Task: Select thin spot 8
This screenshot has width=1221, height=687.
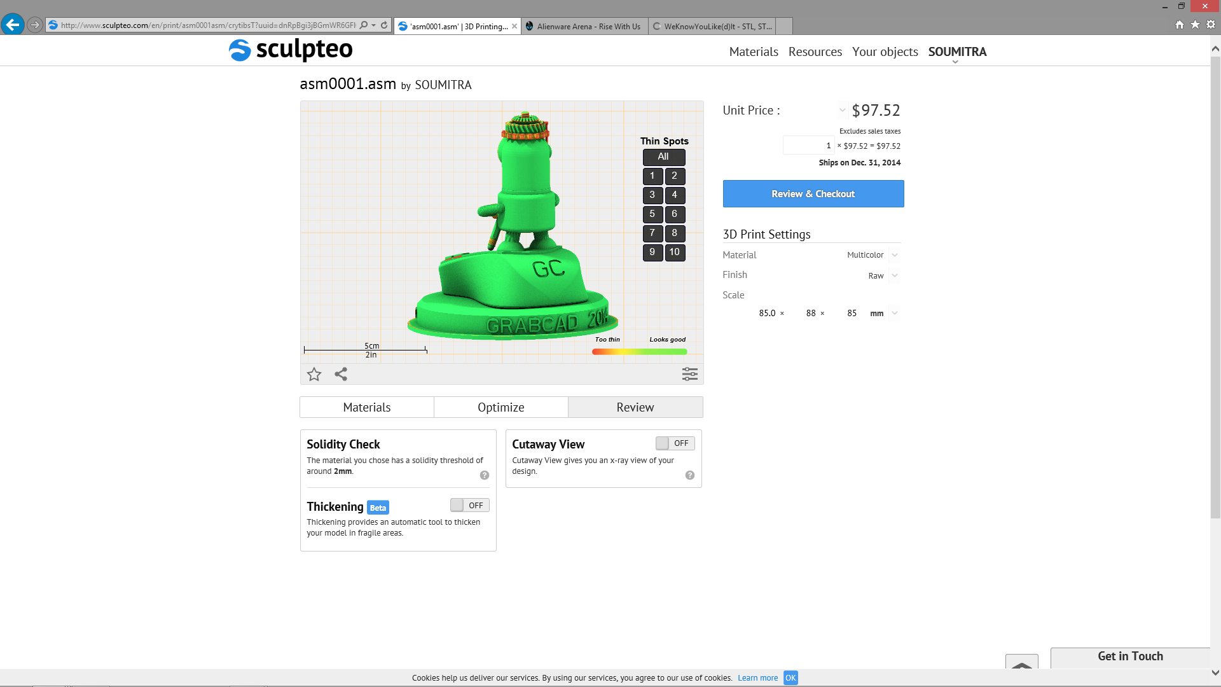Action: click(x=675, y=233)
